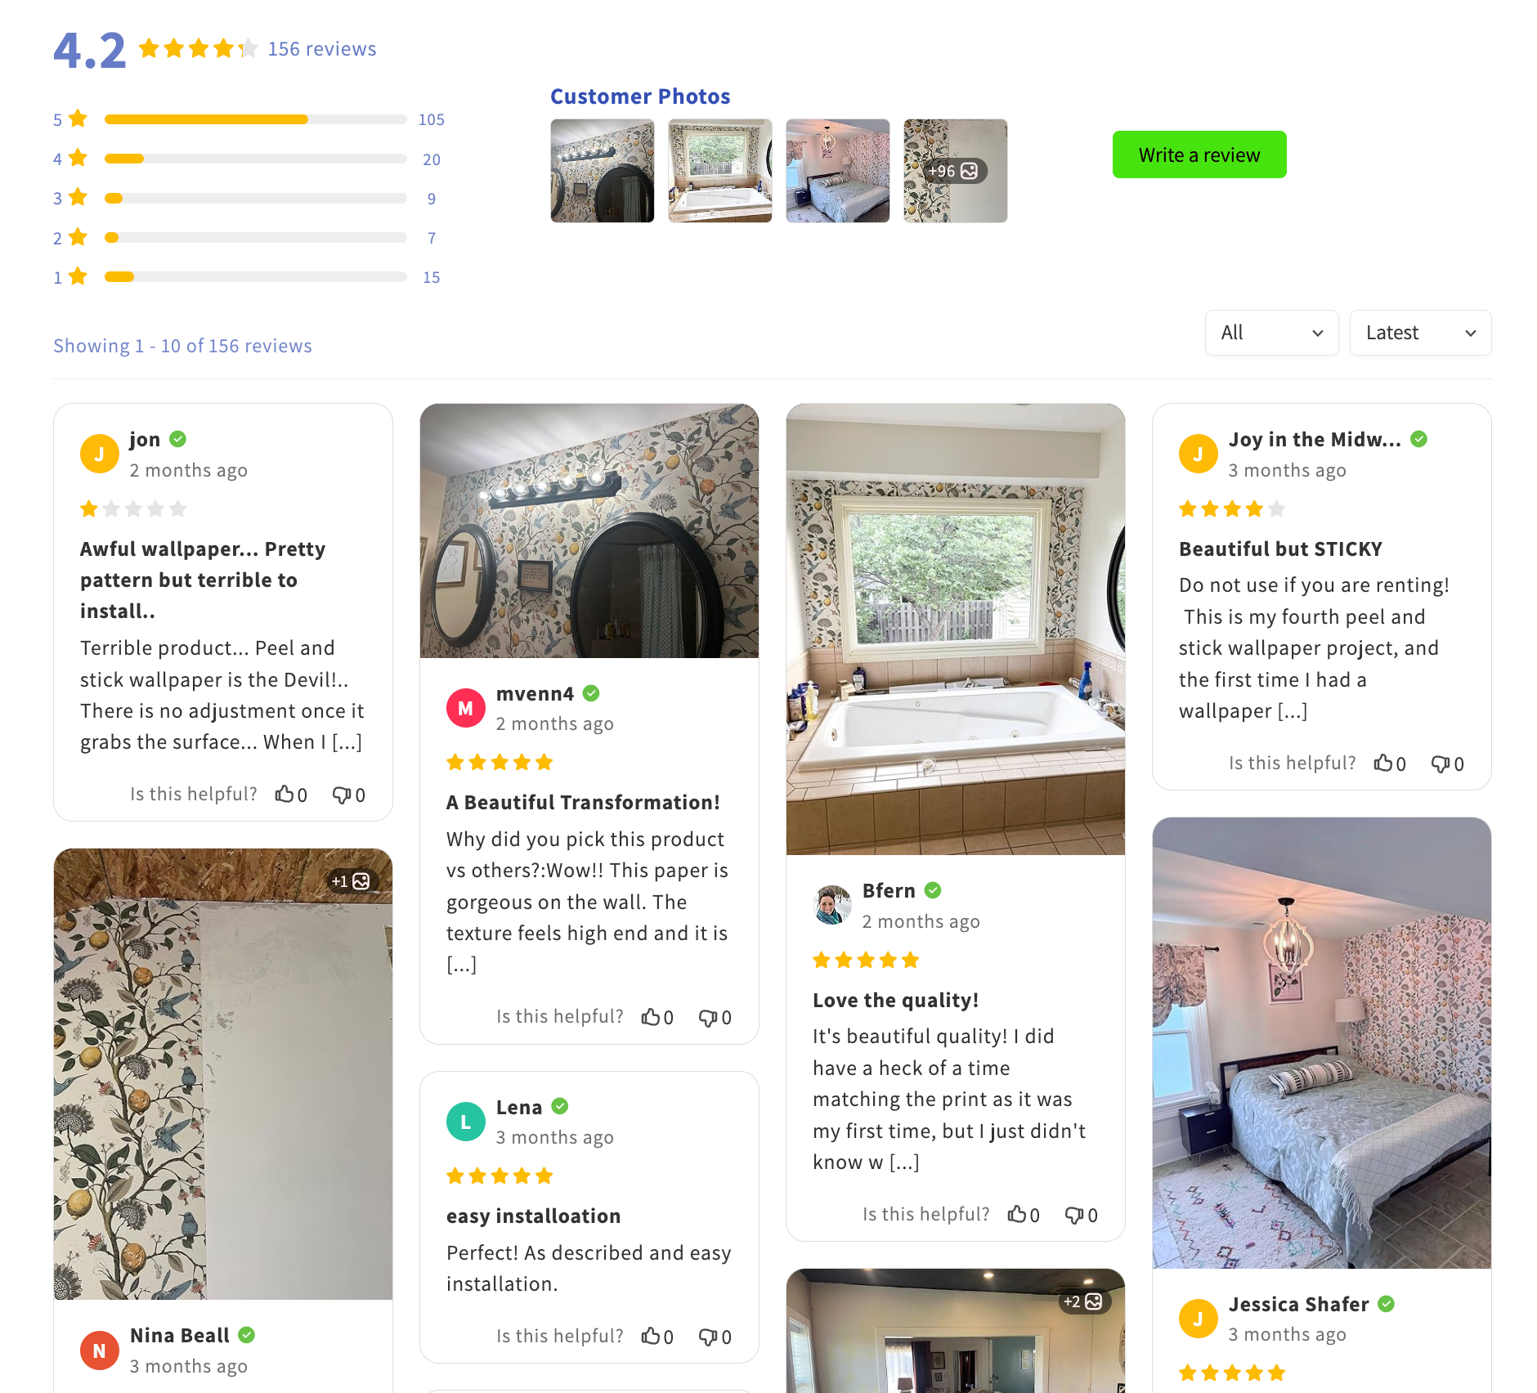Dislike Lena's easy installation review
1537x1393 pixels.
pos(715,1337)
